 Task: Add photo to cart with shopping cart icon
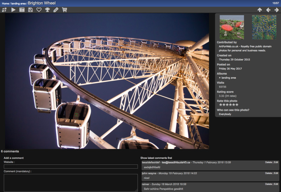tap(65, 10)
